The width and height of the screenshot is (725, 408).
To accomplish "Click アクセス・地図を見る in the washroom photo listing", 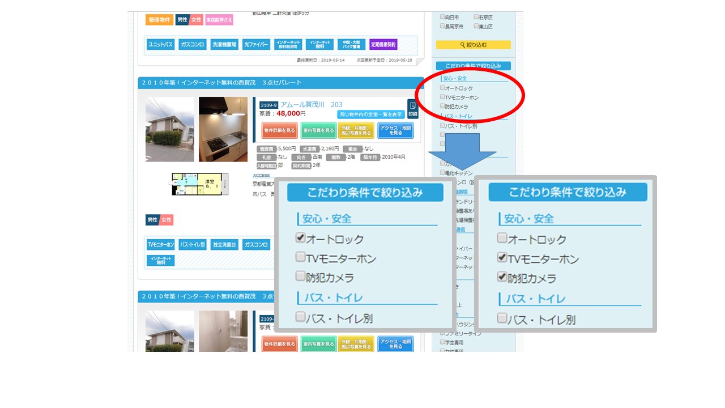I will pos(395,343).
